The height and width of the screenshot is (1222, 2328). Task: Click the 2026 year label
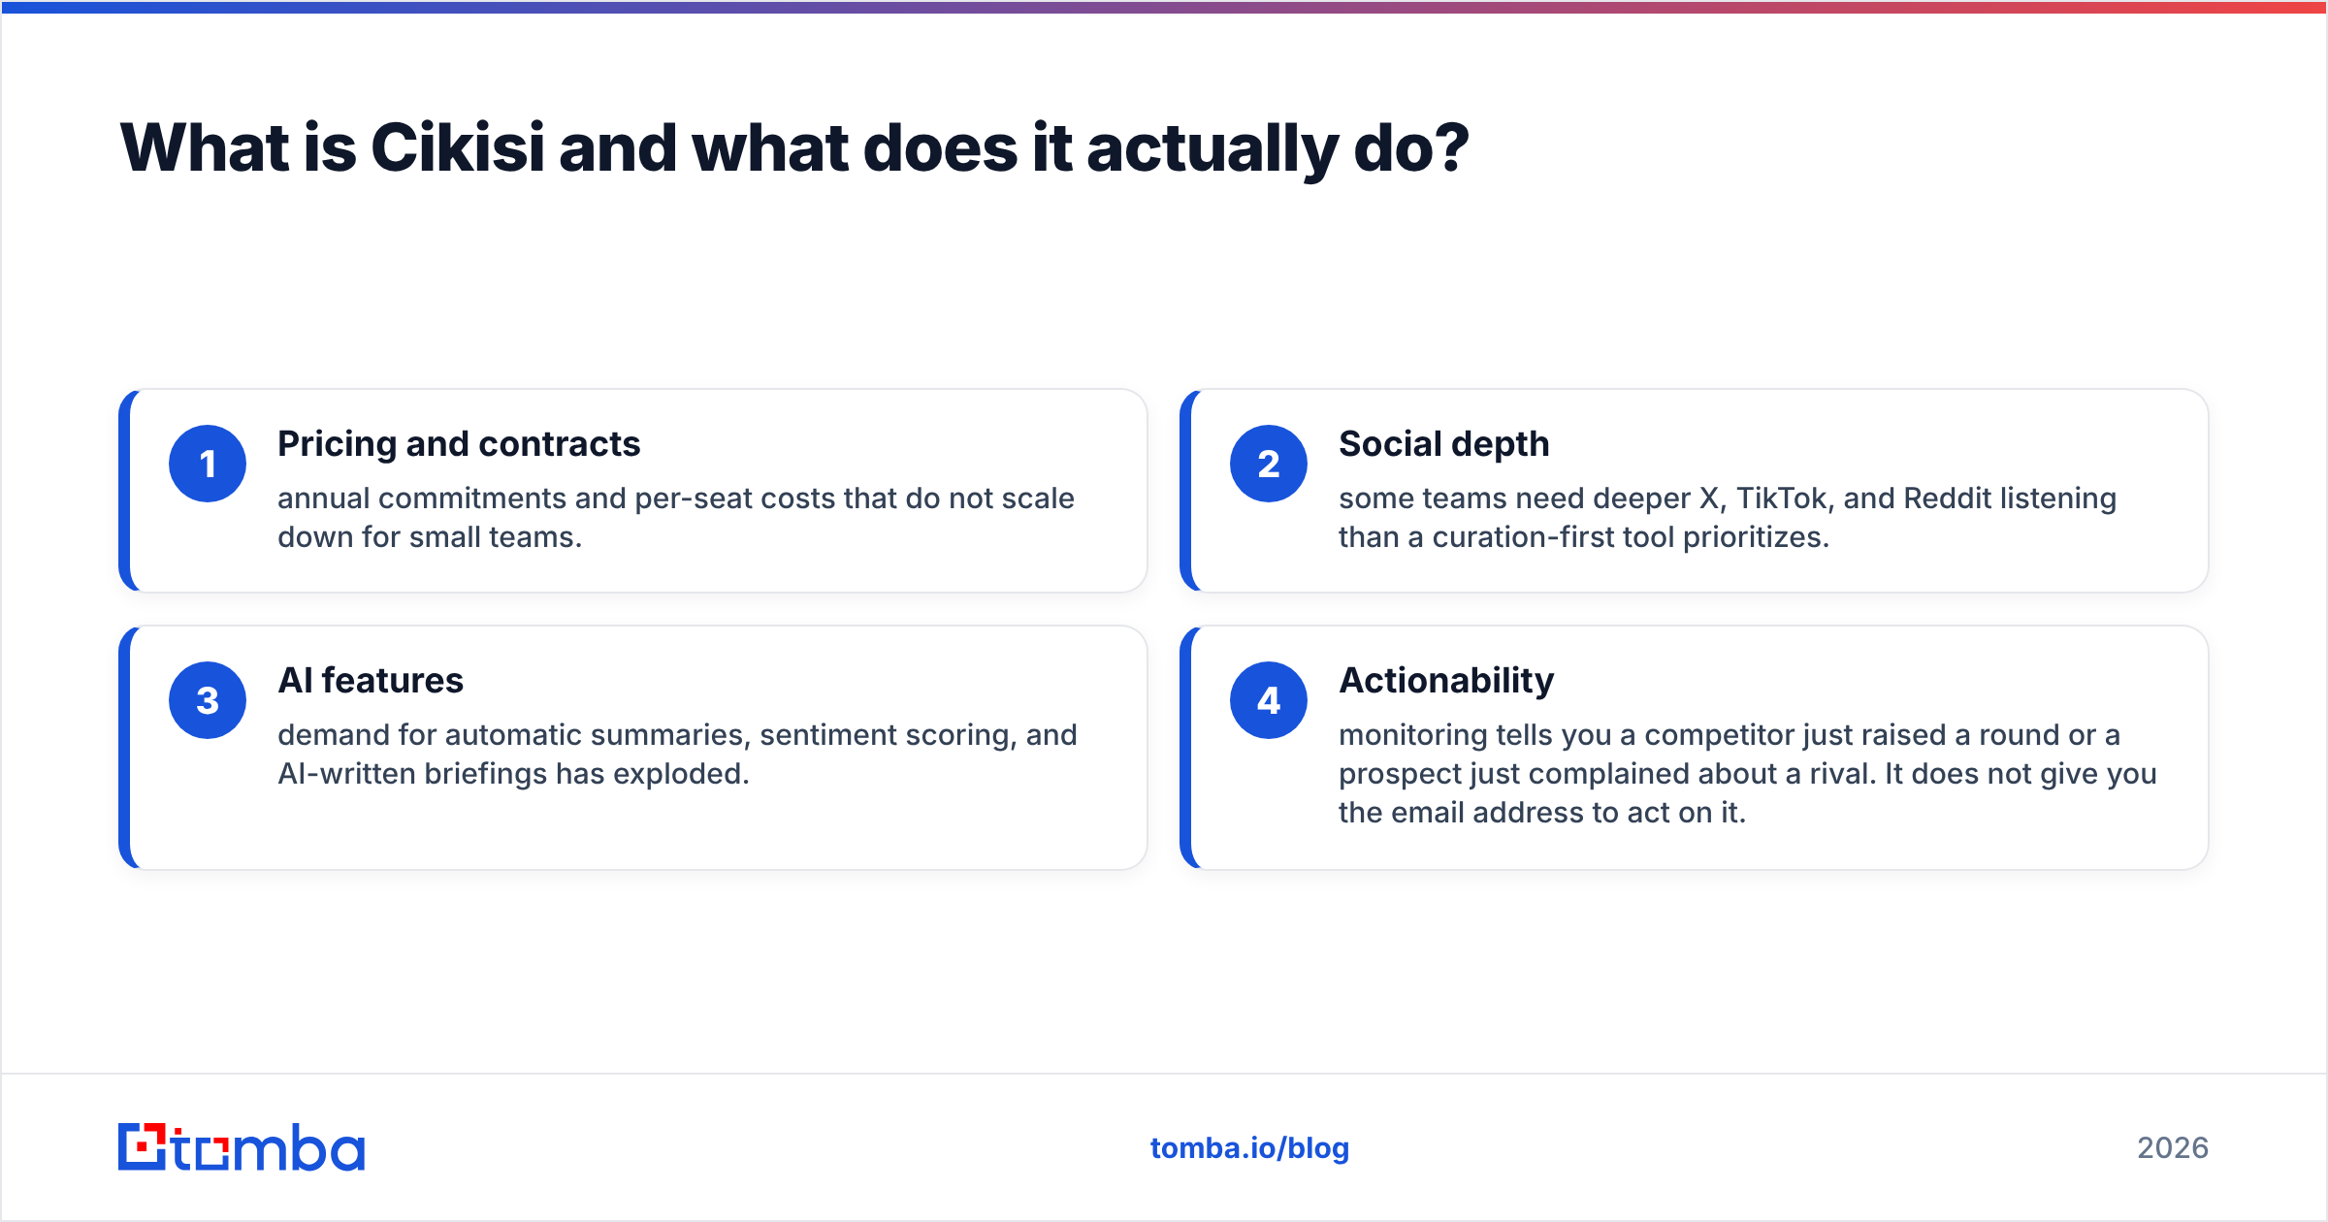[x=2173, y=1148]
